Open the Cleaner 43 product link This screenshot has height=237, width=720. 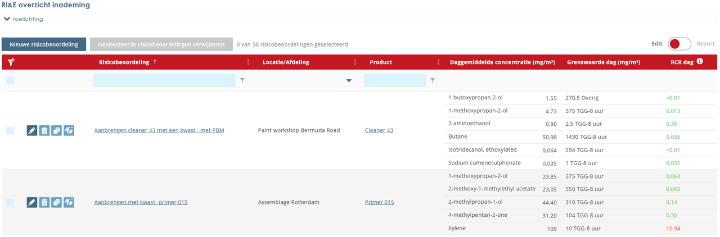379,131
